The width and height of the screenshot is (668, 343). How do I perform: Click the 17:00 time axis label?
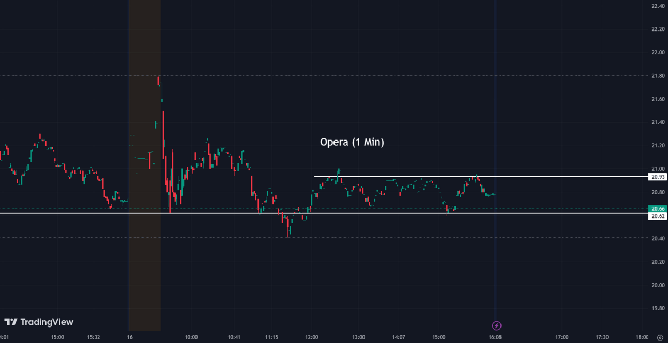pyautogui.click(x=562, y=337)
